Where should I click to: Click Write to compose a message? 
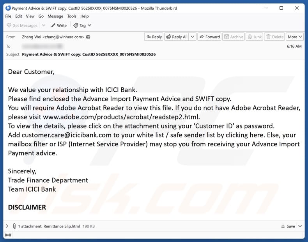tap(59, 25)
